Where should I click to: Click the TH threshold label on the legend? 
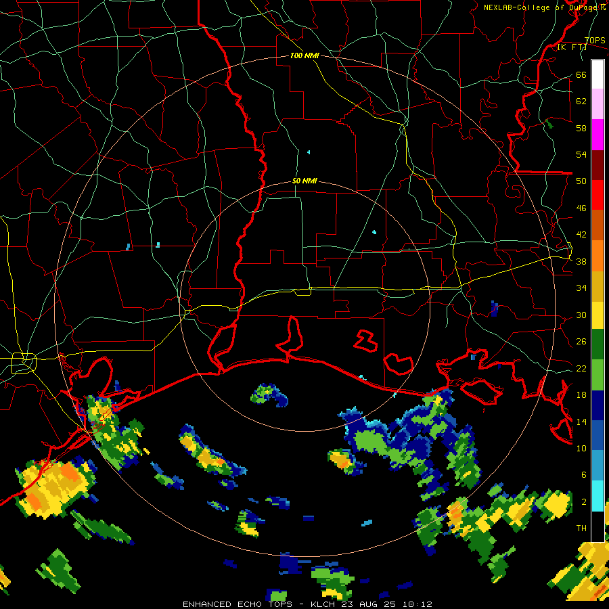pyautogui.click(x=581, y=528)
